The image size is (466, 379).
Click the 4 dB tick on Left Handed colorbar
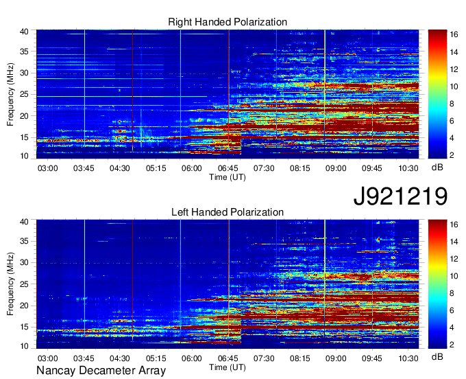(x=452, y=328)
